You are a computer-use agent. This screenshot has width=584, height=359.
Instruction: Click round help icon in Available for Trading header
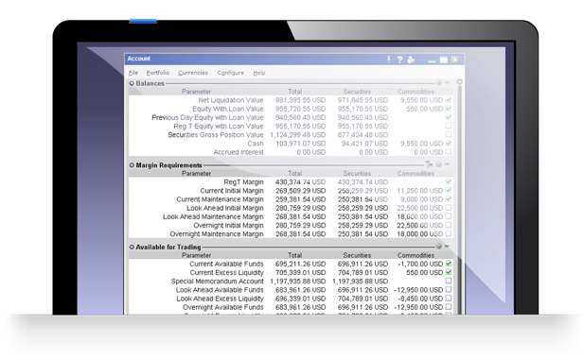pyautogui.click(x=439, y=246)
